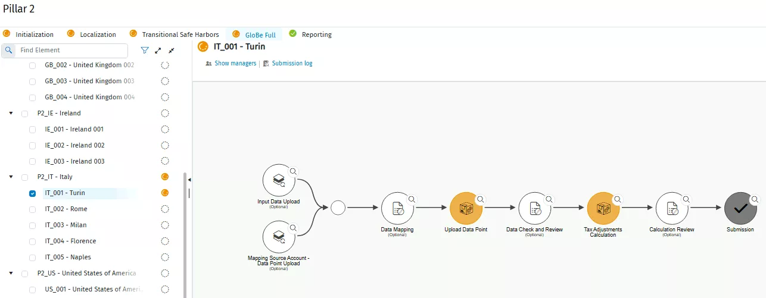Check the IT_002 - Rome checkbox
This screenshot has width=766, height=298.
pos(33,209)
